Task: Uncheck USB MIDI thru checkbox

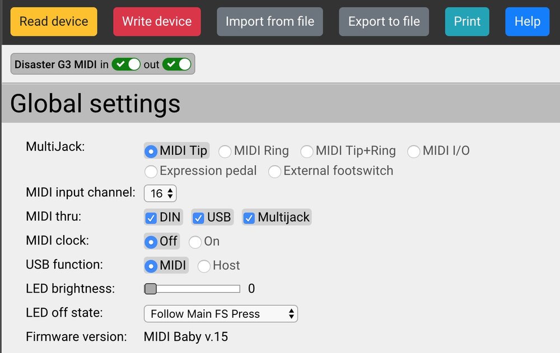Action: click(x=198, y=218)
